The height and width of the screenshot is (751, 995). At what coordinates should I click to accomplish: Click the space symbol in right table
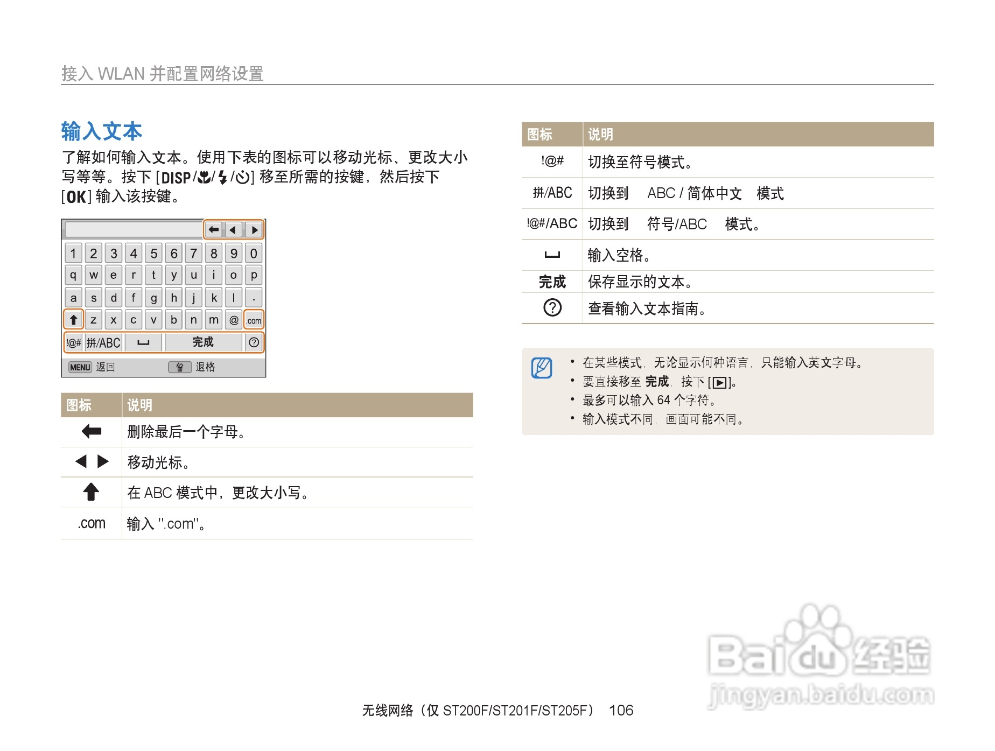click(552, 255)
